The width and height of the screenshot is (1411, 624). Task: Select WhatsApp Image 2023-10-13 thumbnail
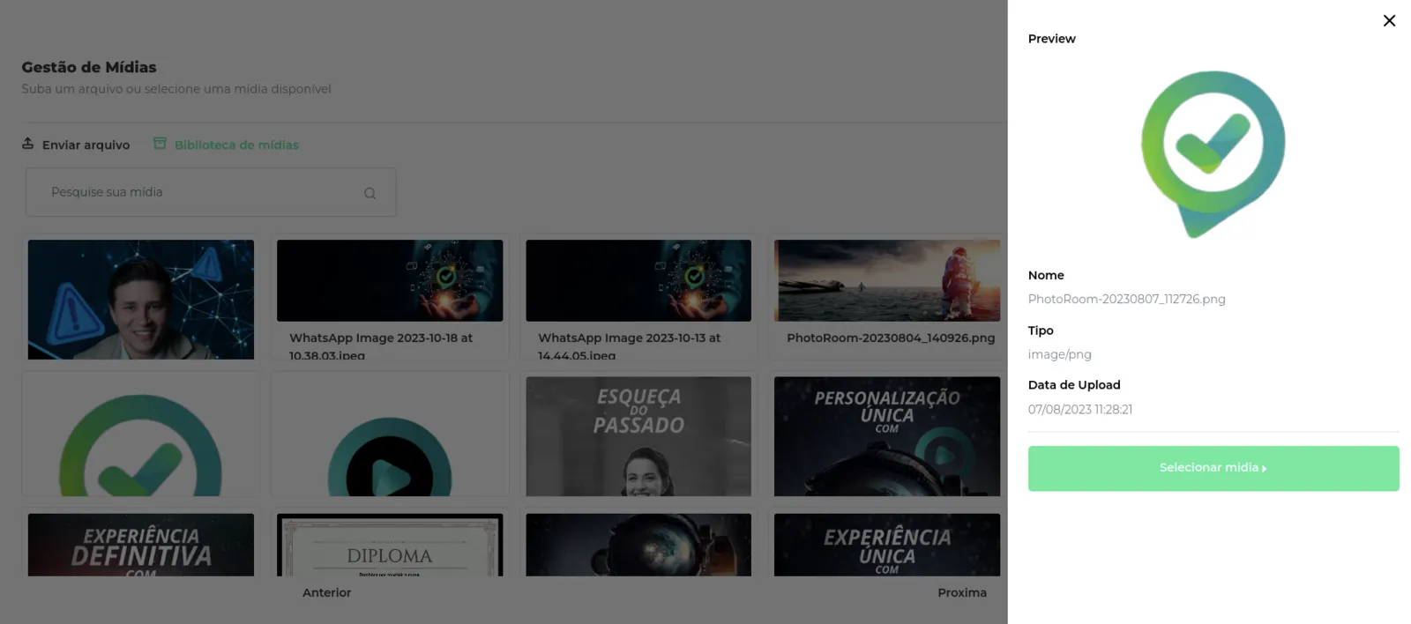pos(638,280)
